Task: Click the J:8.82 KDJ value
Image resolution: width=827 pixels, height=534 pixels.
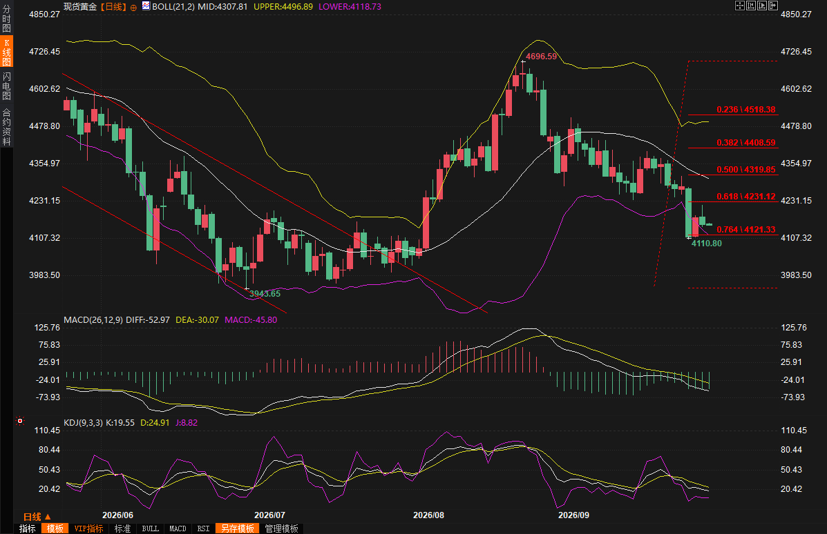Action: [x=187, y=422]
